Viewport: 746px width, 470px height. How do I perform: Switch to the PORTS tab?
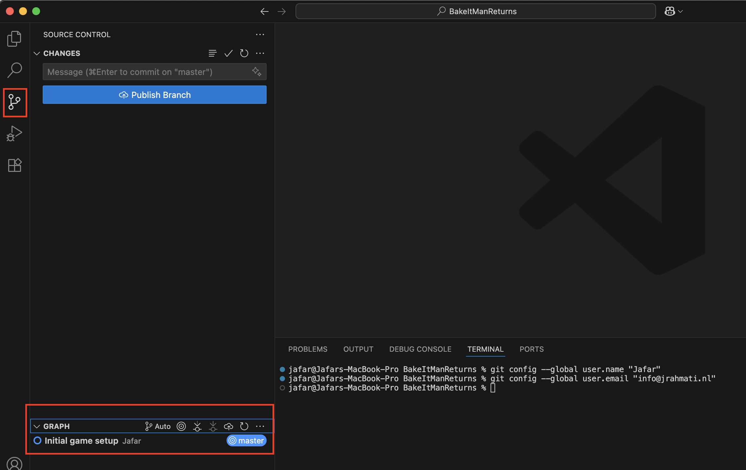pyautogui.click(x=532, y=349)
